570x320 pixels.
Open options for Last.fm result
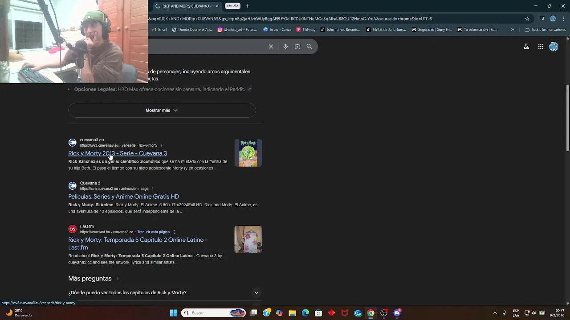pyautogui.click(x=174, y=232)
